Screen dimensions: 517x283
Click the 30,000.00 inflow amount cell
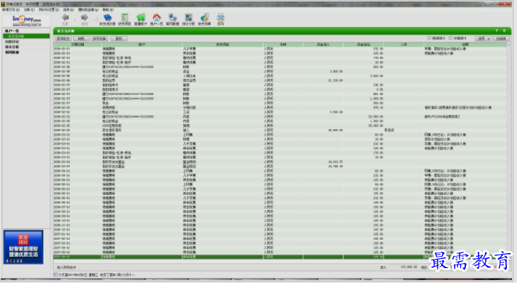[x=335, y=130]
